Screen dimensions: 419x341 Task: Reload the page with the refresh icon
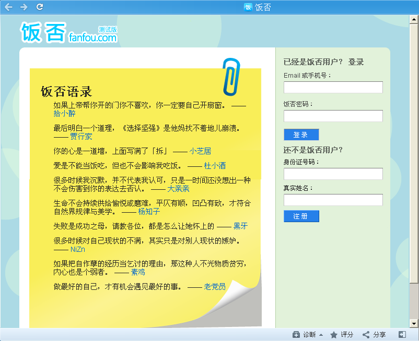(x=40, y=7)
